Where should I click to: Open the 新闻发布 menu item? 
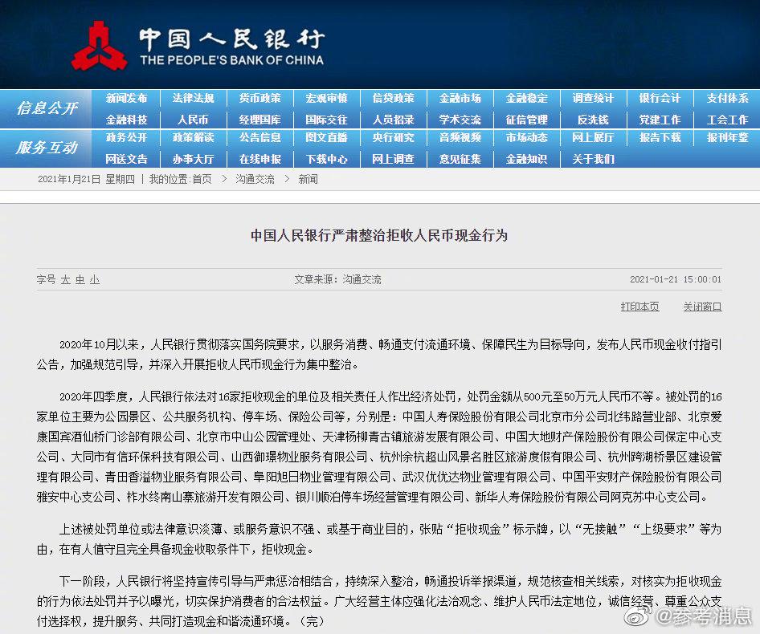[126, 99]
